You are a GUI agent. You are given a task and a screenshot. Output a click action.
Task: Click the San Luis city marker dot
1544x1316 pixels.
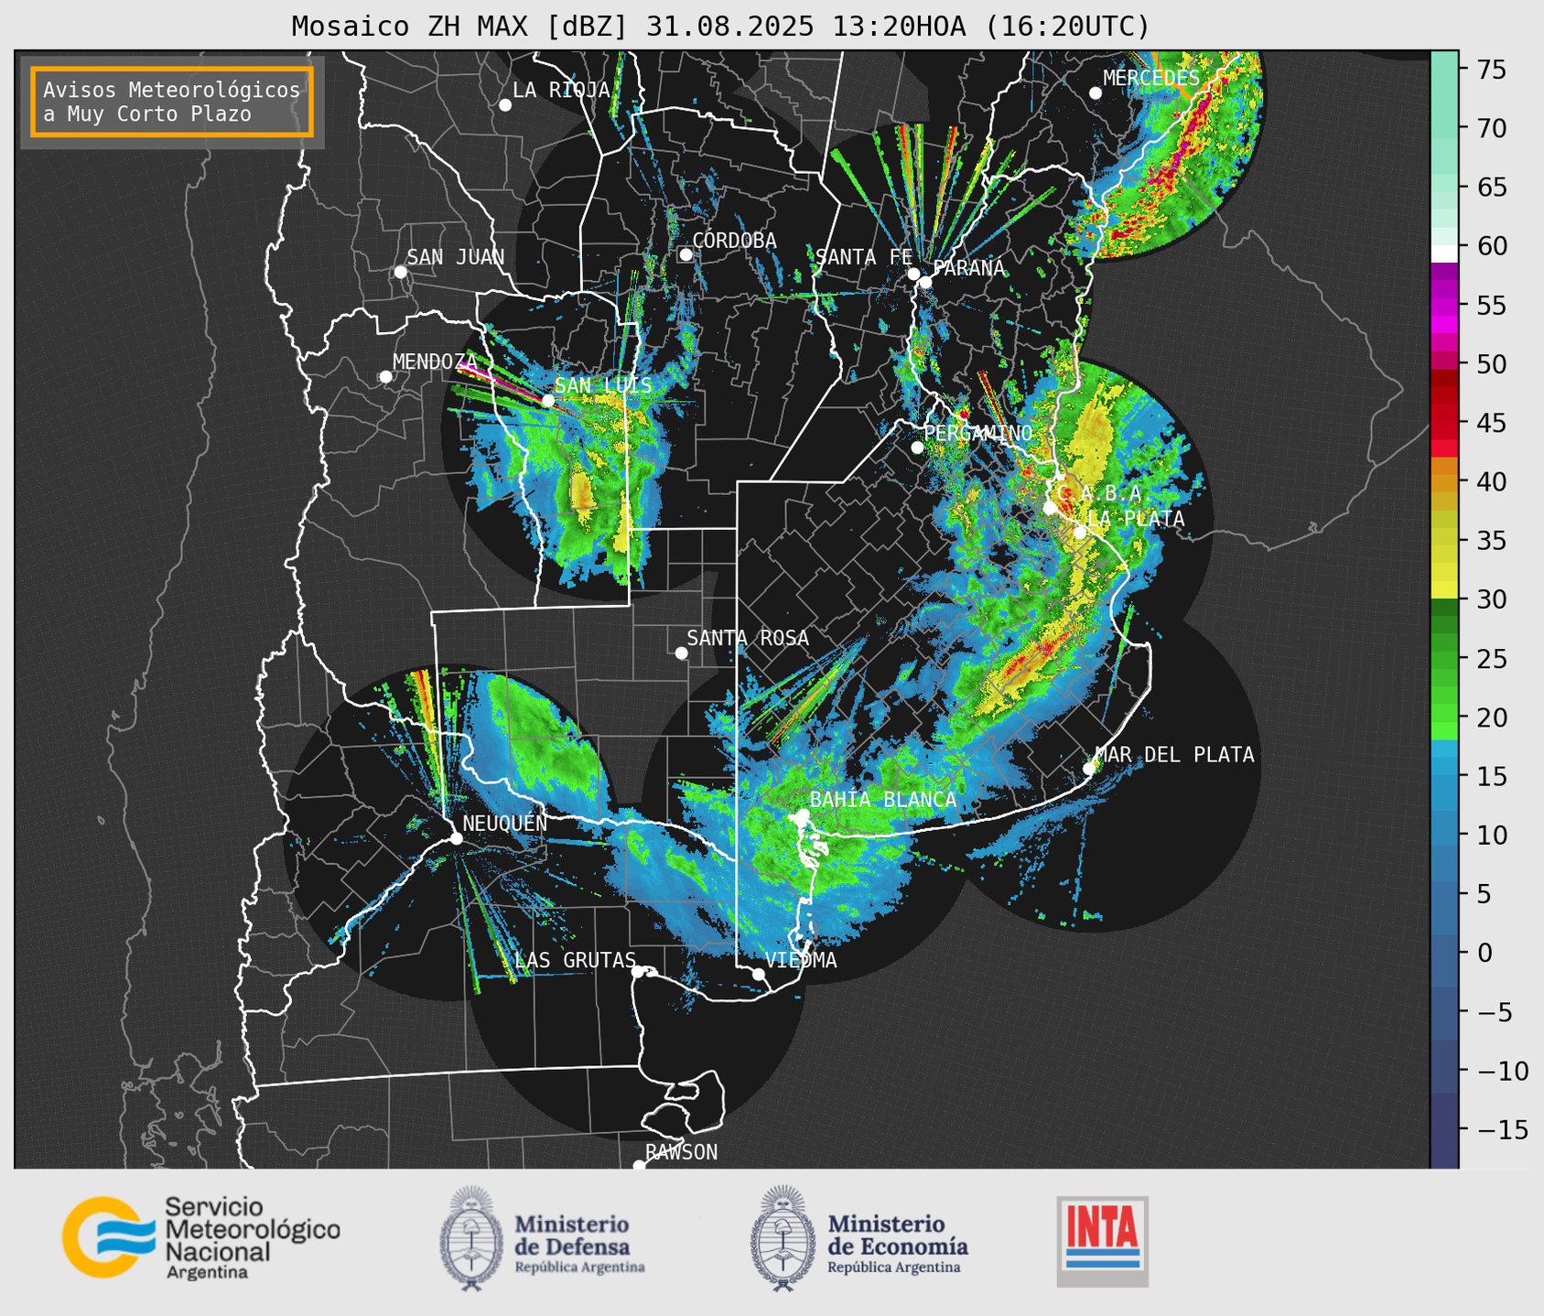[548, 401]
